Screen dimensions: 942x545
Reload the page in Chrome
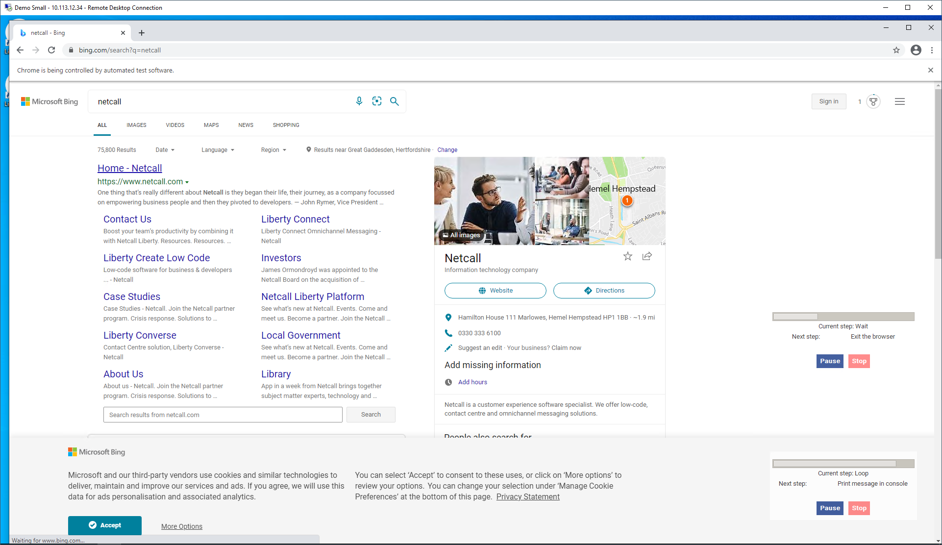point(51,50)
